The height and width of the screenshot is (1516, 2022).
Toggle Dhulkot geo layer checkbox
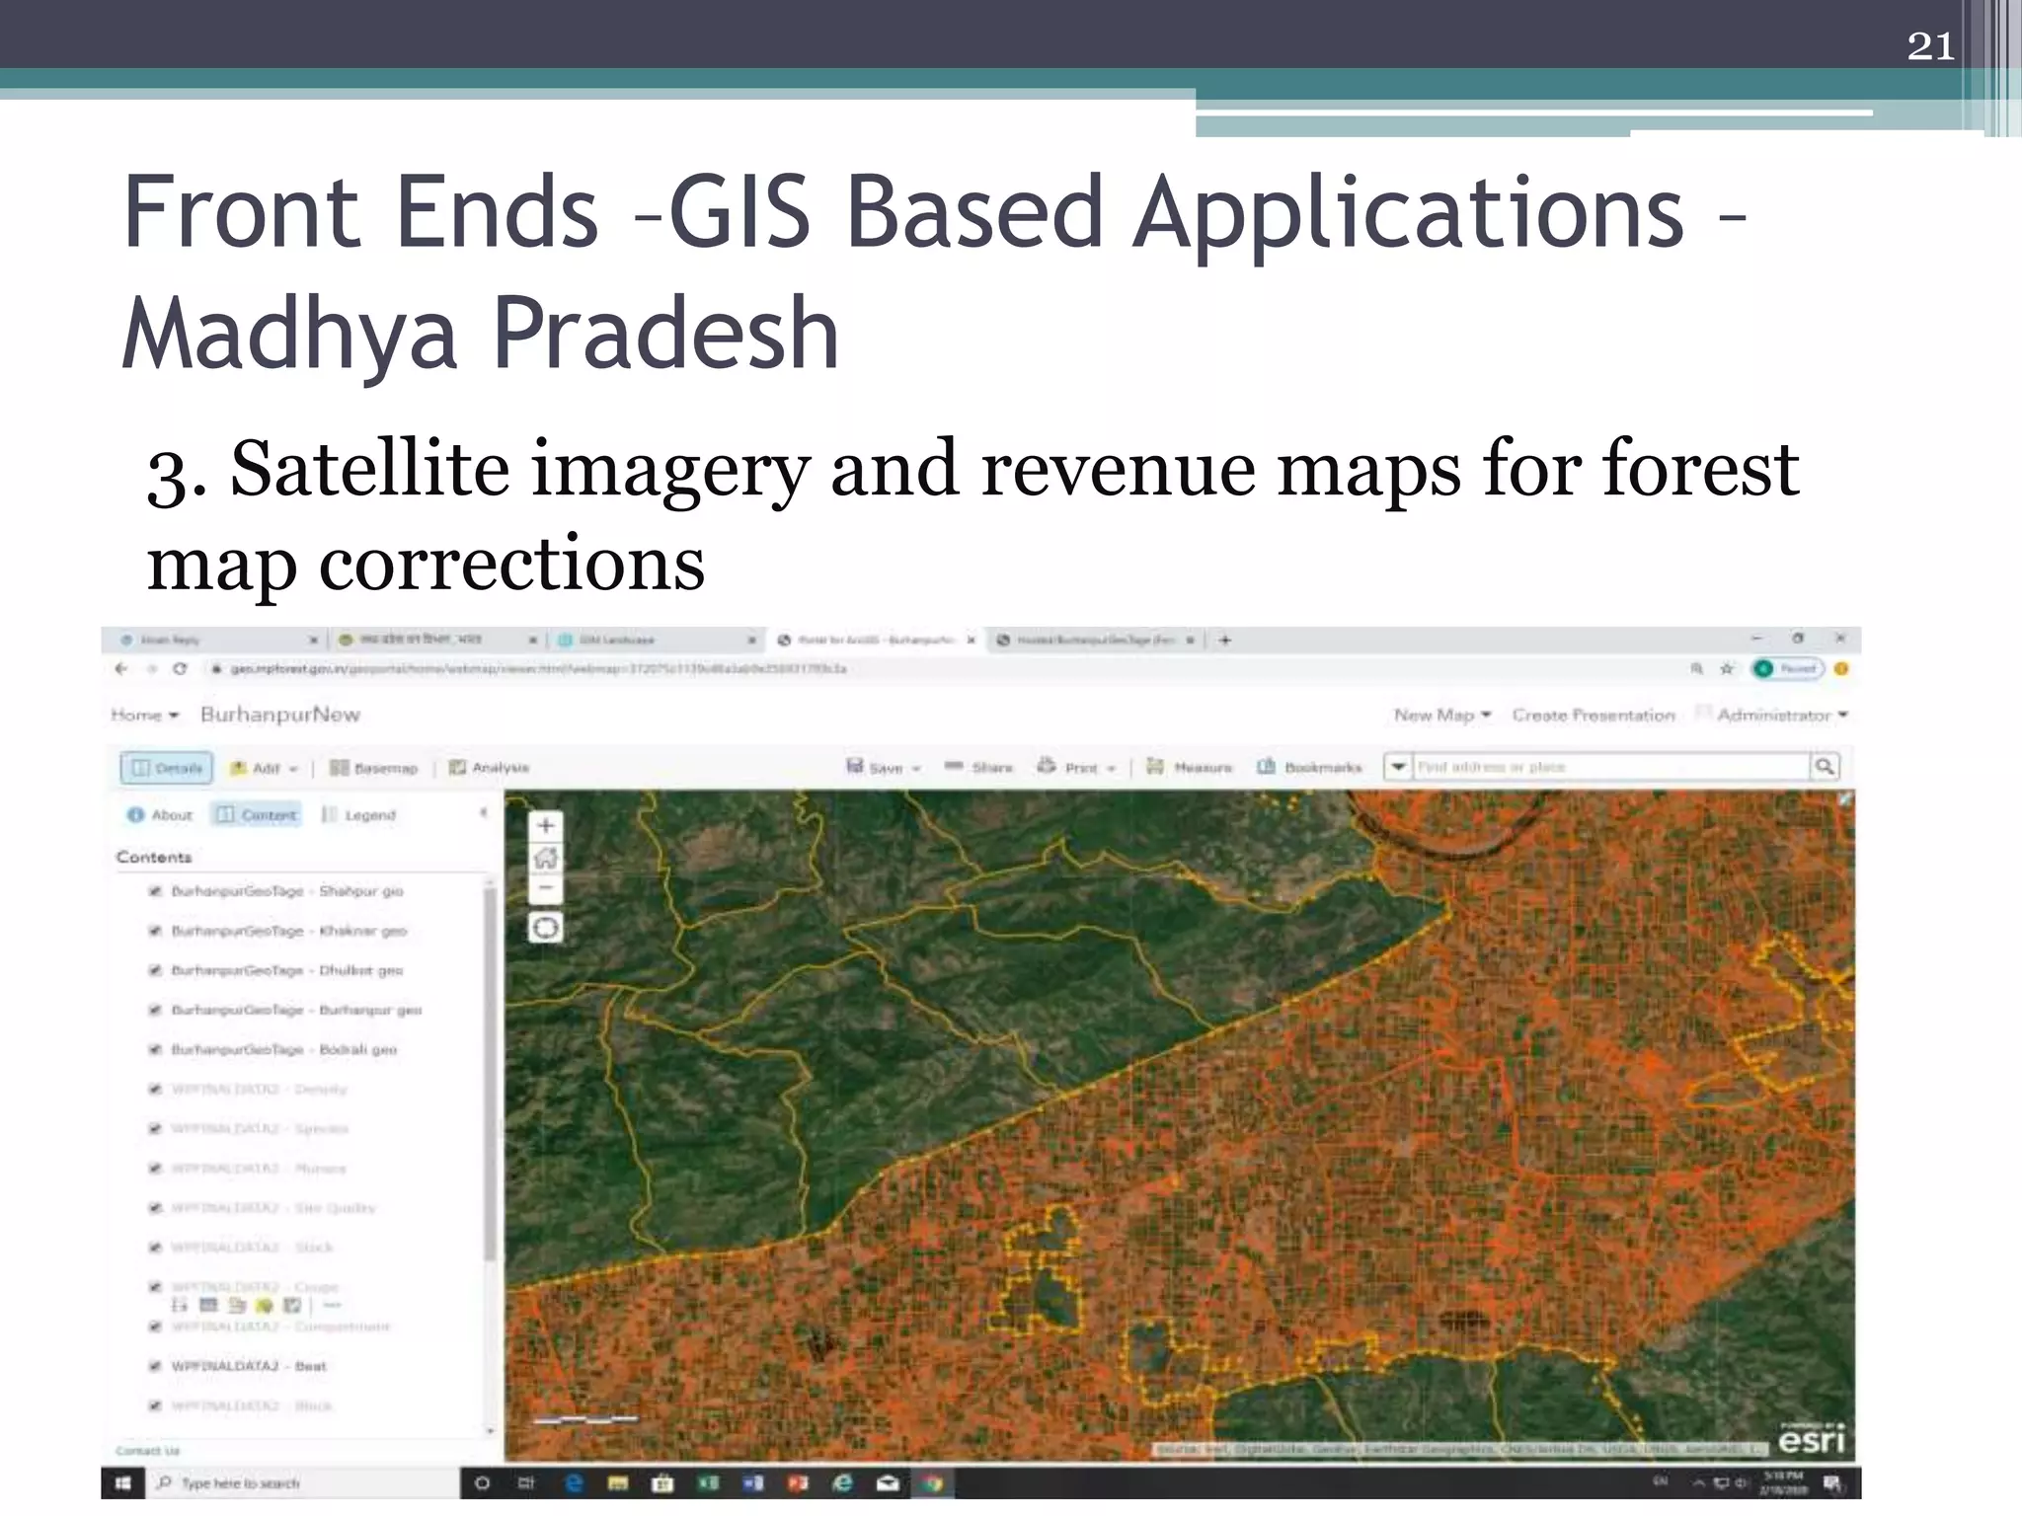coord(155,970)
